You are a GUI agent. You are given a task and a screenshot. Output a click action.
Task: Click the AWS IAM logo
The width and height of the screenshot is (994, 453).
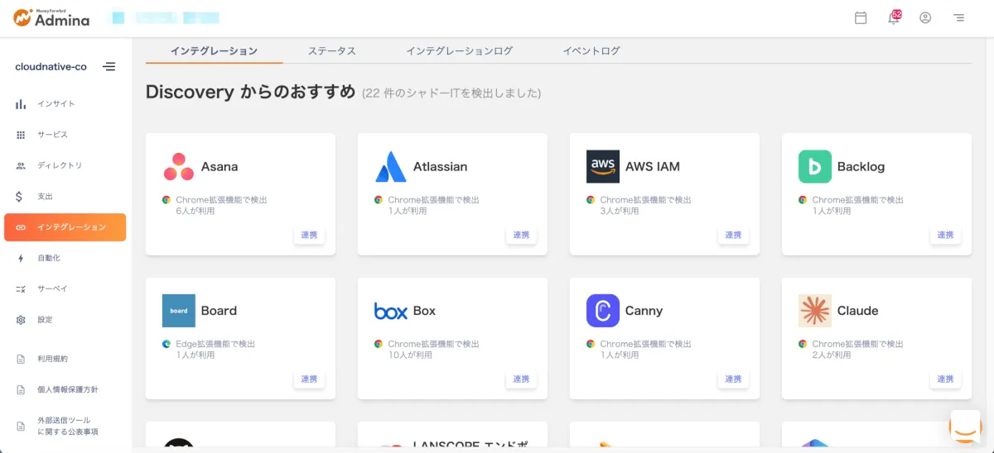point(602,166)
